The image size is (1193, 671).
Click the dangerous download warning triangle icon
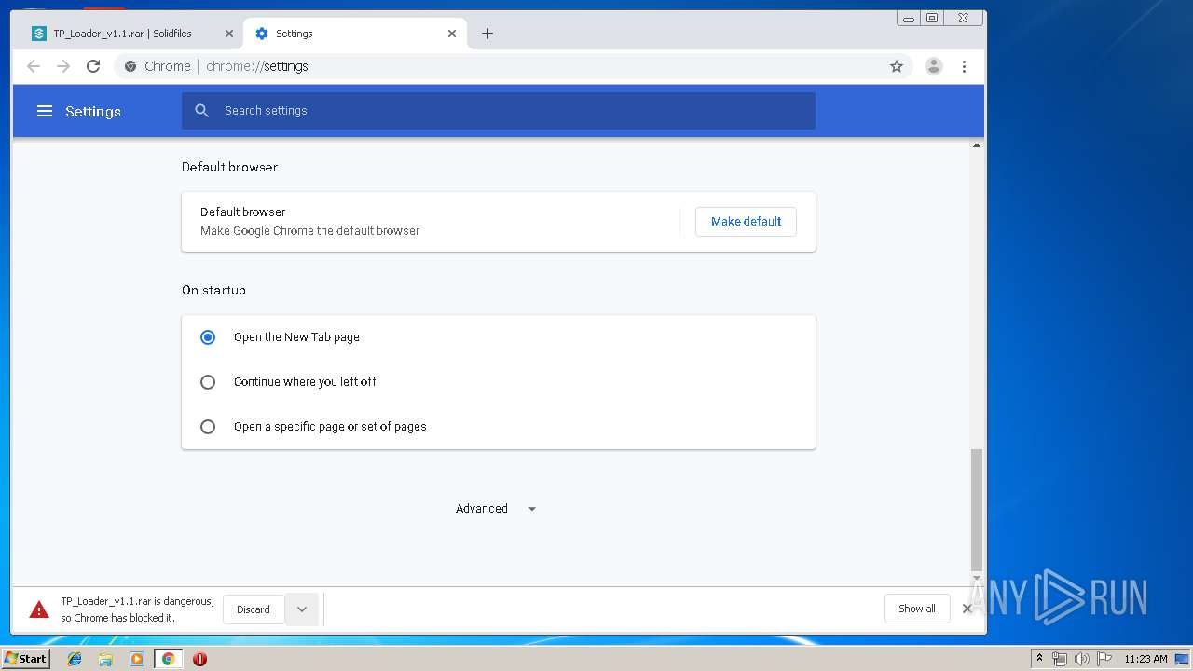[x=39, y=609]
